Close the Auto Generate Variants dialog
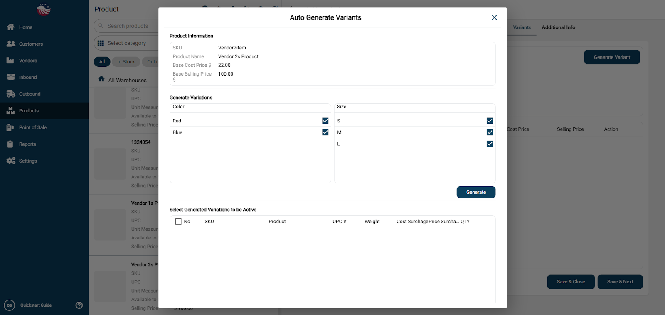The width and height of the screenshot is (665, 315). (494, 17)
